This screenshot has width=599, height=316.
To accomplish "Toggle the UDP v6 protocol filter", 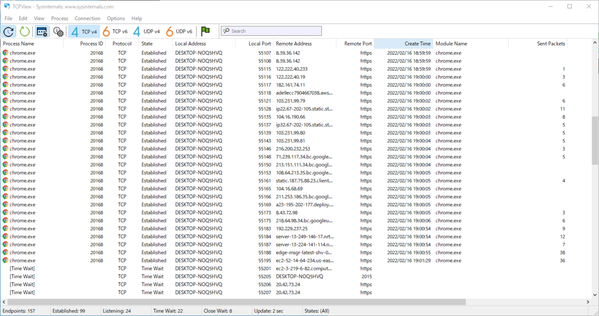I will pos(179,31).
